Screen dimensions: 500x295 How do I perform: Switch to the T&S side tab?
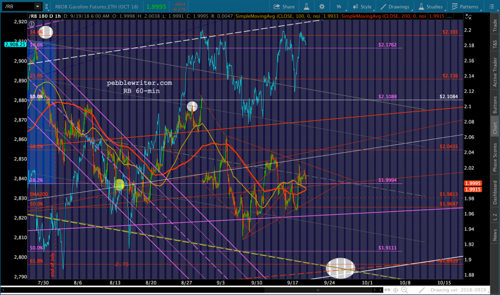click(495, 44)
